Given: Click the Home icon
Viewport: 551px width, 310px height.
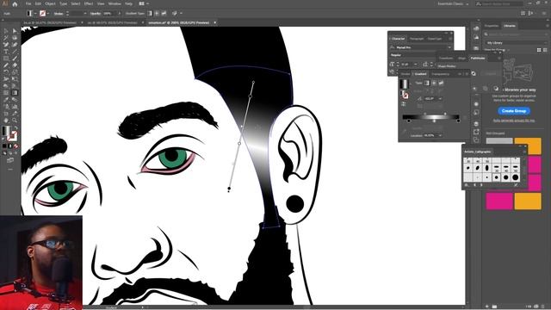Looking at the screenshot, I should pos(15,3).
